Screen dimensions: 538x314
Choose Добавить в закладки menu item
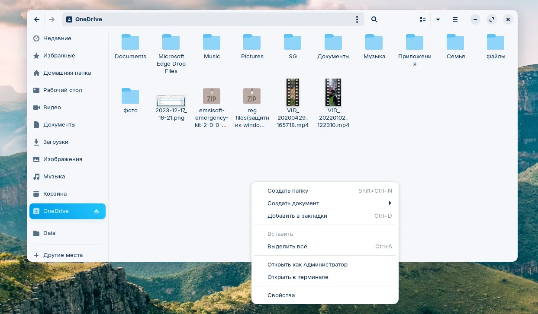[x=325, y=216]
